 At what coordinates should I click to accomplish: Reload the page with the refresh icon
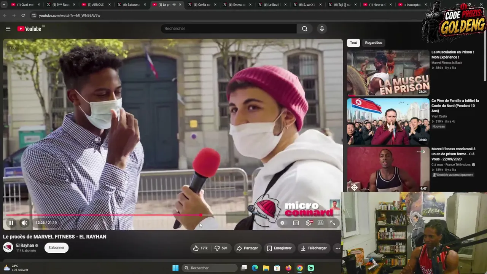coord(23,15)
